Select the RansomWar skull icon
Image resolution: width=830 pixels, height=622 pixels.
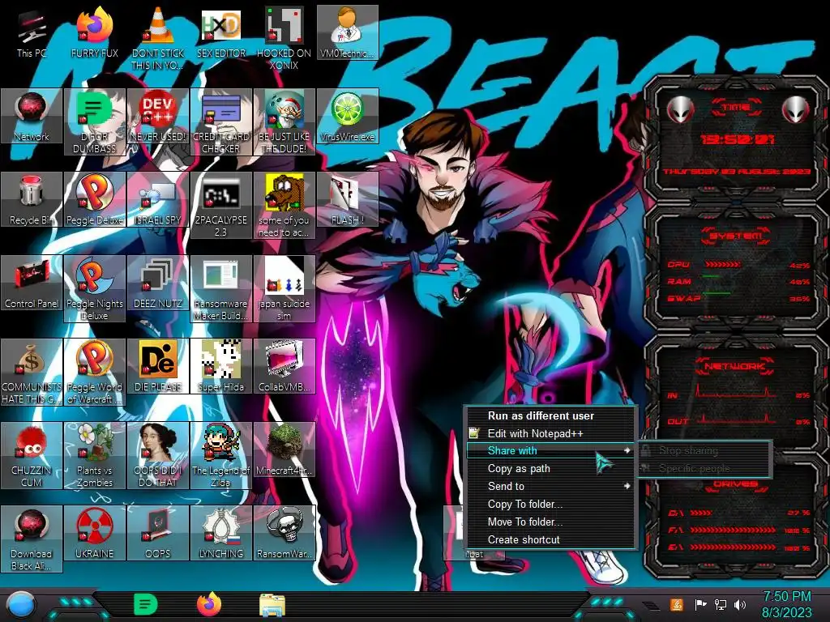coord(284,533)
